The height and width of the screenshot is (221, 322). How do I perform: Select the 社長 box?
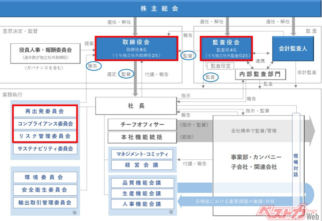pyautogui.click(x=136, y=106)
